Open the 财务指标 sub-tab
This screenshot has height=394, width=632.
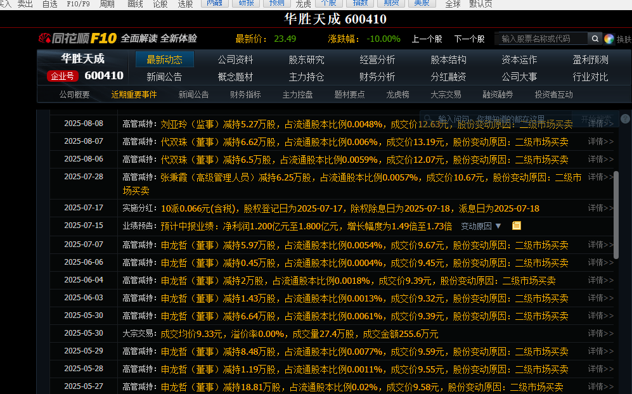point(245,94)
